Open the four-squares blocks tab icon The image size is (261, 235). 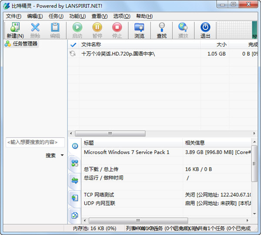pos(75,163)
